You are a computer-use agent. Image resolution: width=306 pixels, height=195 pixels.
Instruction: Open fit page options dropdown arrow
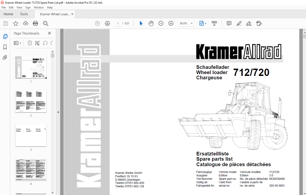pos(206,24)
